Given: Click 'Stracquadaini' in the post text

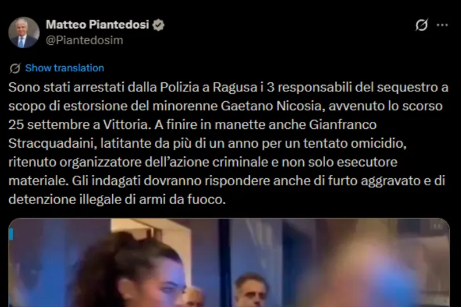Looking at the screenshot, I should tap(51, 144).
